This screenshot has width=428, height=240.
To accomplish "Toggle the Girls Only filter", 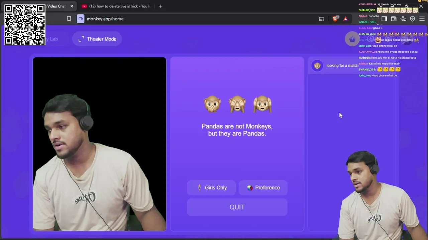I will pos(211,188).
